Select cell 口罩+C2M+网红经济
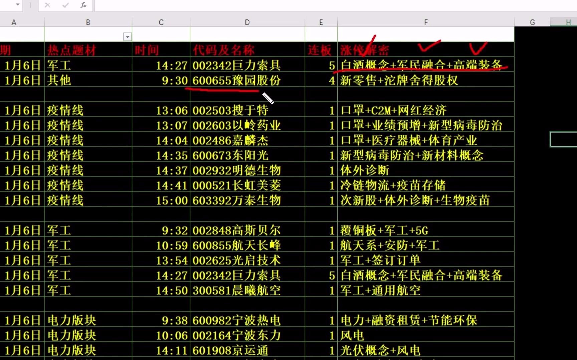Image resolution: width=577 pixels, height=360 pixels. point(426,110)
